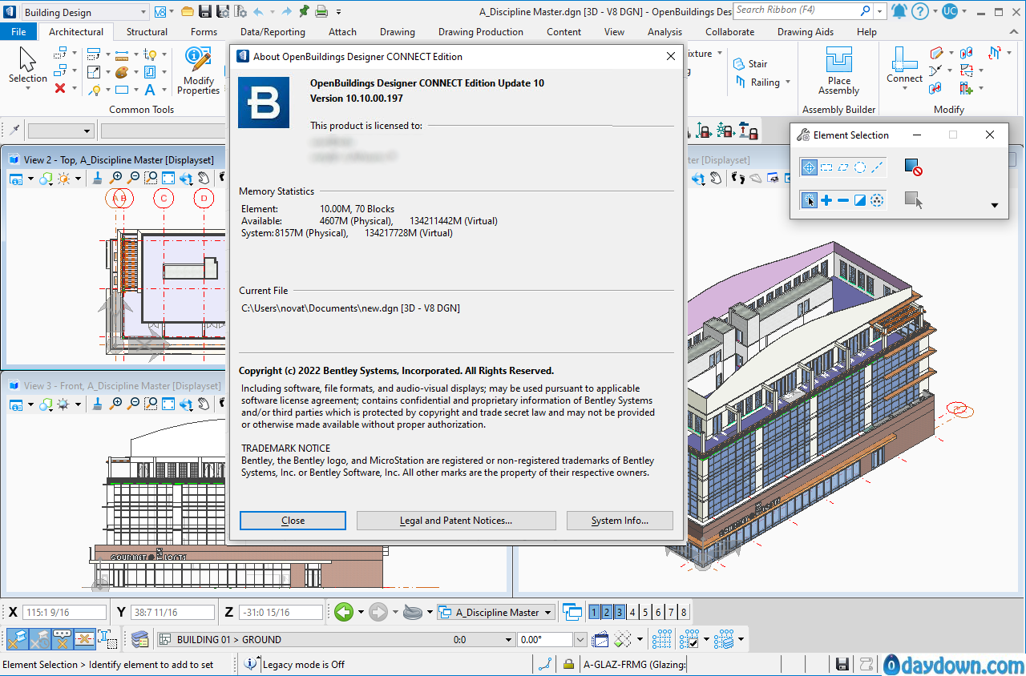Open the Building Design workflow dropdown
Viewport: 1026px width, 676px height.
[143, 12]
